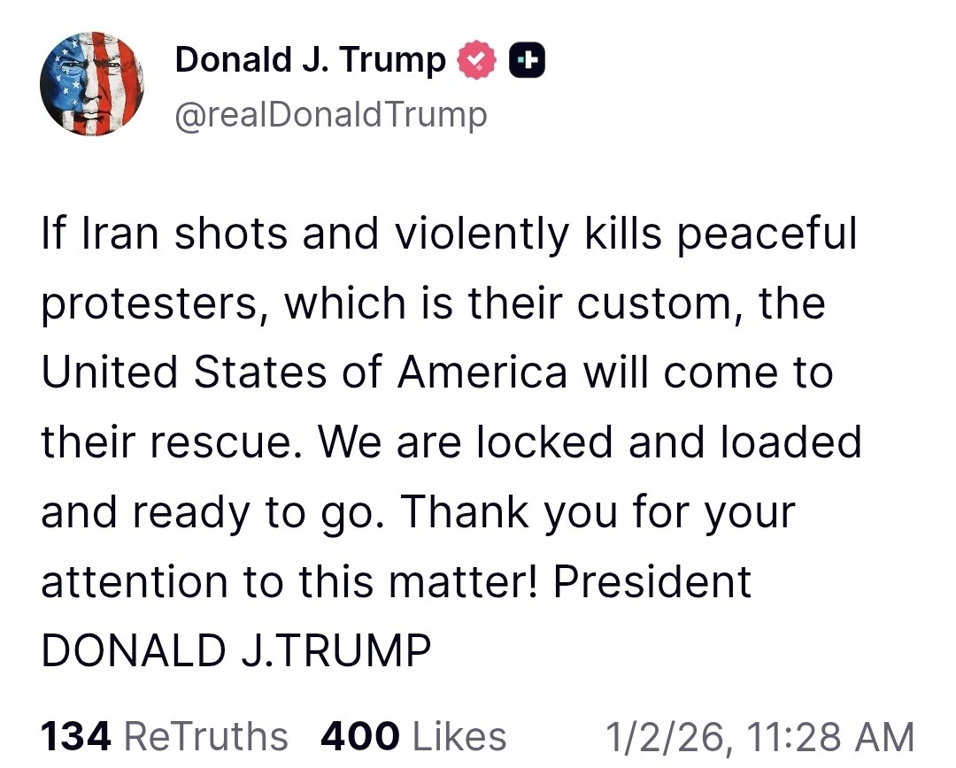Click the Truth+ badge beside the checkmark

coord(528,58)
